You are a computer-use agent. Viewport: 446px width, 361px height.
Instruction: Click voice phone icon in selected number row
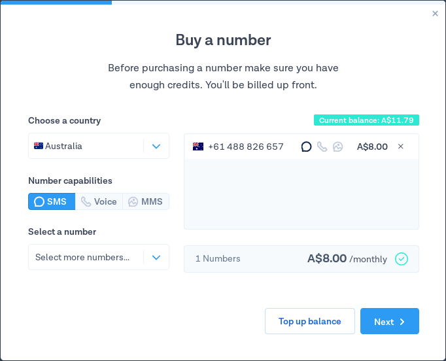tap(322, 146)
